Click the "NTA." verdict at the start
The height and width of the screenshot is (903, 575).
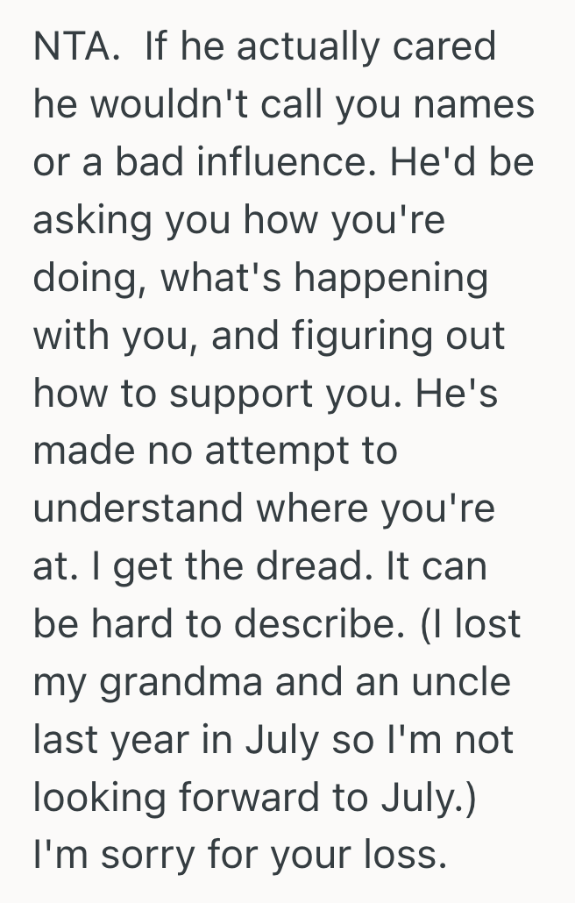pyautogui.click(x=74, y=47)
